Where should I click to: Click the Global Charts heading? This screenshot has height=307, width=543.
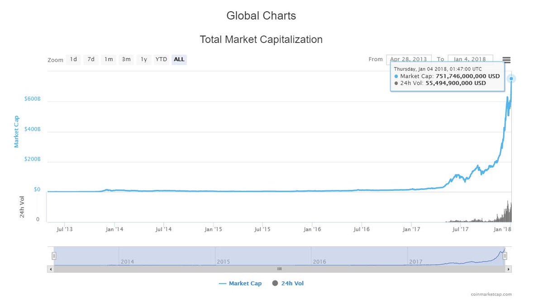pos(261,16)
